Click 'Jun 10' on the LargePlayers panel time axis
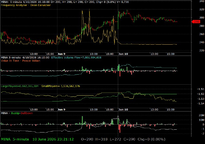This screenshot has width=205, height=144. click(123, 109)
